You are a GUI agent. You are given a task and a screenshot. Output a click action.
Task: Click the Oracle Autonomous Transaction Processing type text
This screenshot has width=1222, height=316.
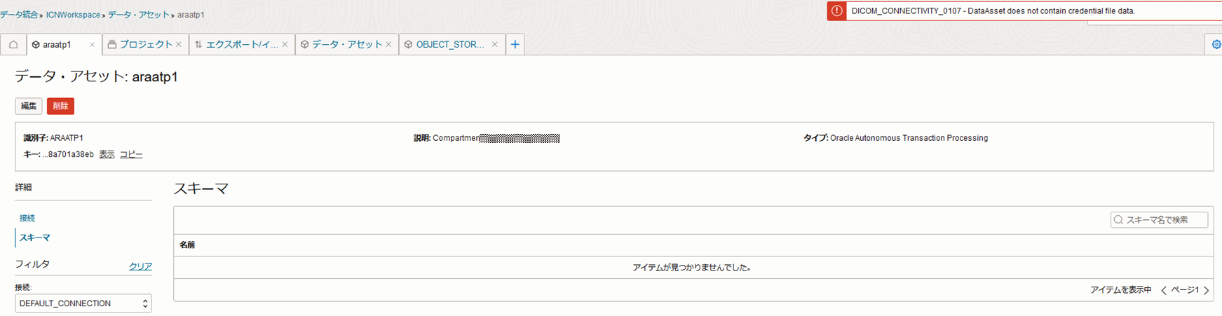(x=909, y=138)
